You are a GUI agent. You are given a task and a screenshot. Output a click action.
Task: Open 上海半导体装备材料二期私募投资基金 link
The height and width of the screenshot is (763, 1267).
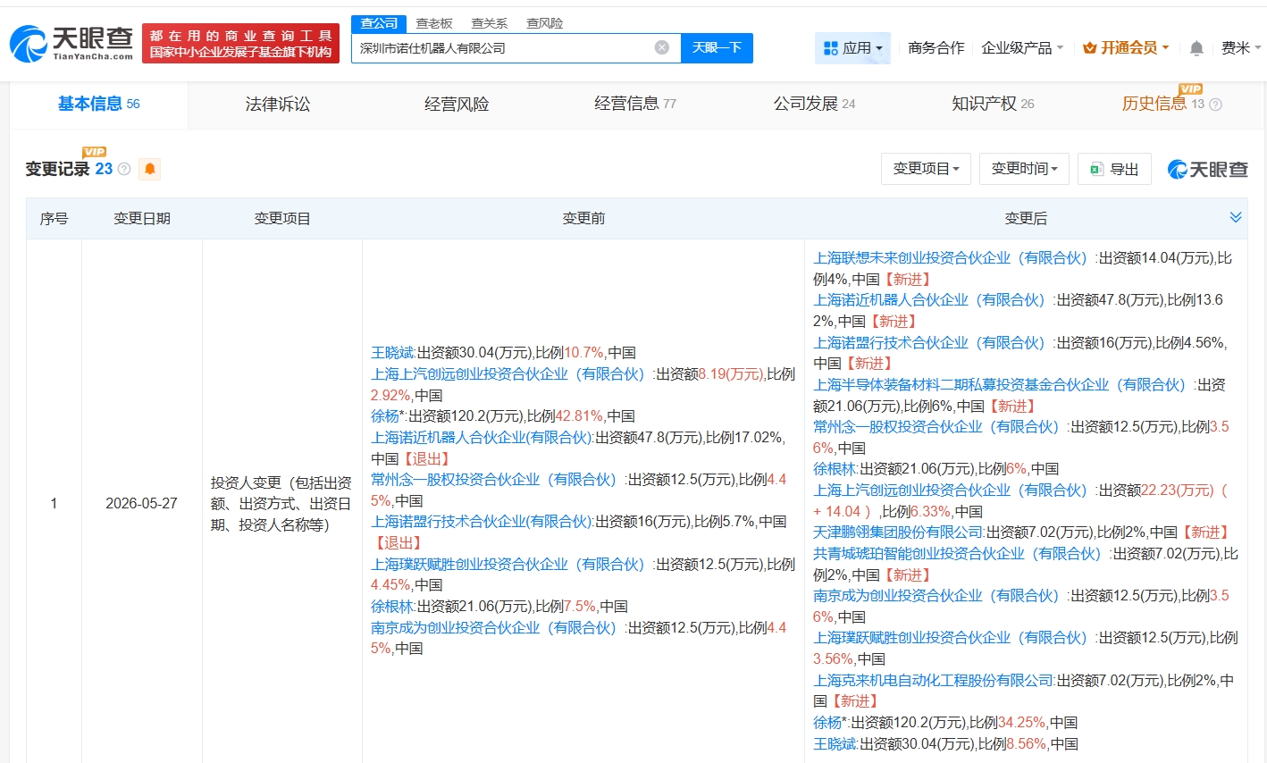1000,385
